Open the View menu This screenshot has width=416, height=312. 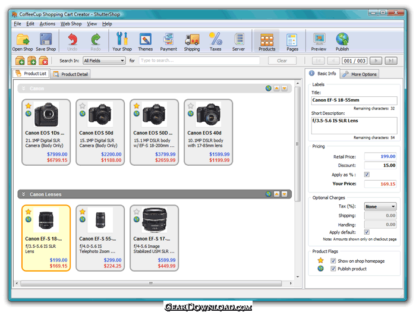pyautogui.click(x=92, y=24)
